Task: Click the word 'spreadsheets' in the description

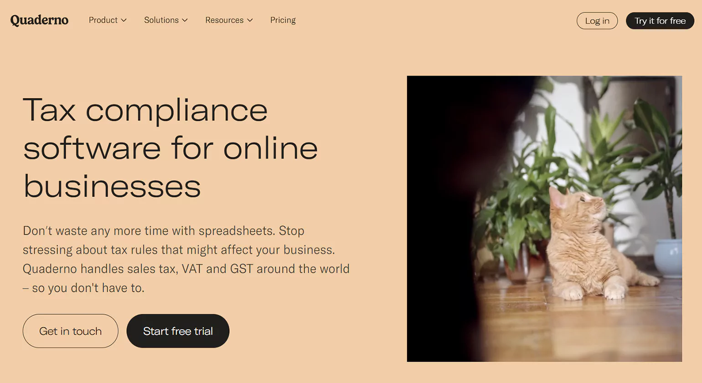Action: 237,231
